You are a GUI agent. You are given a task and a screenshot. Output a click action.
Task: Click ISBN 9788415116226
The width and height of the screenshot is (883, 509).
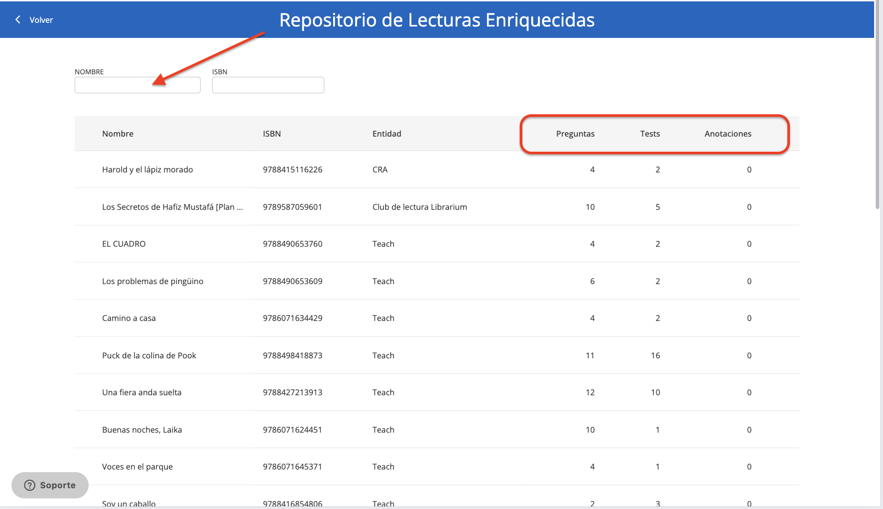[293, 170]
